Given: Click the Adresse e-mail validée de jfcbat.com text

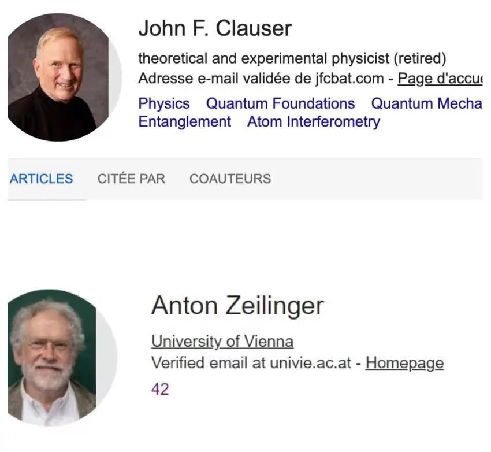Looking at the screenshot, I should tap(261, 78).
